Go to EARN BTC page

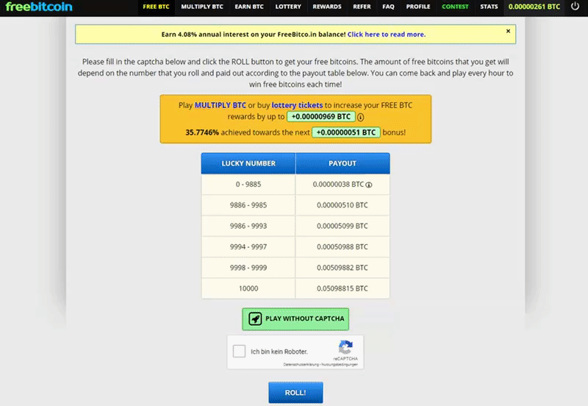coord(249,7)
